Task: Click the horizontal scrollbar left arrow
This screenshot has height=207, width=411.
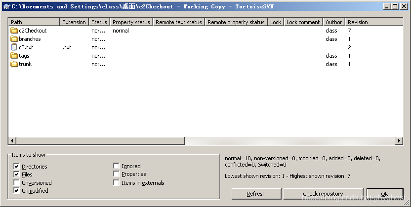Action: click(x=12, y=141)
